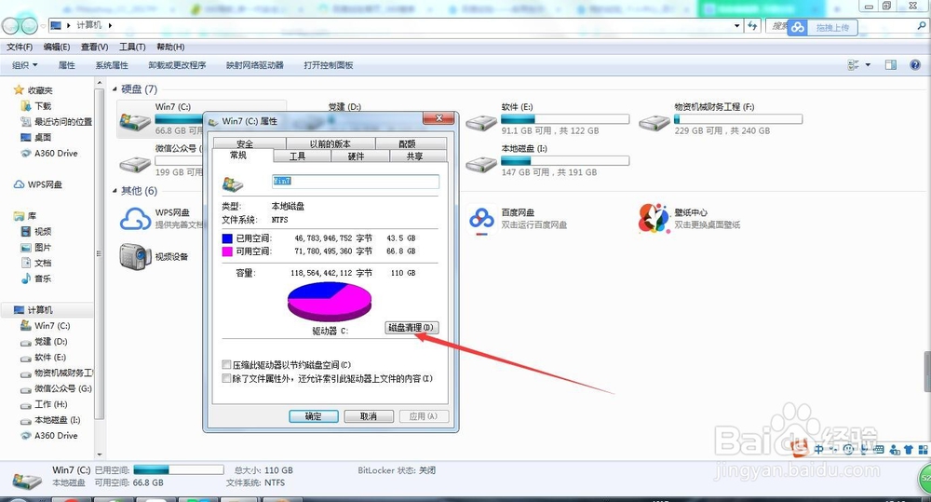Toggle 允许索引此驱动器上文件的内容 checkbox
Viewport: 931px width, 502px height.
(226, 378)
